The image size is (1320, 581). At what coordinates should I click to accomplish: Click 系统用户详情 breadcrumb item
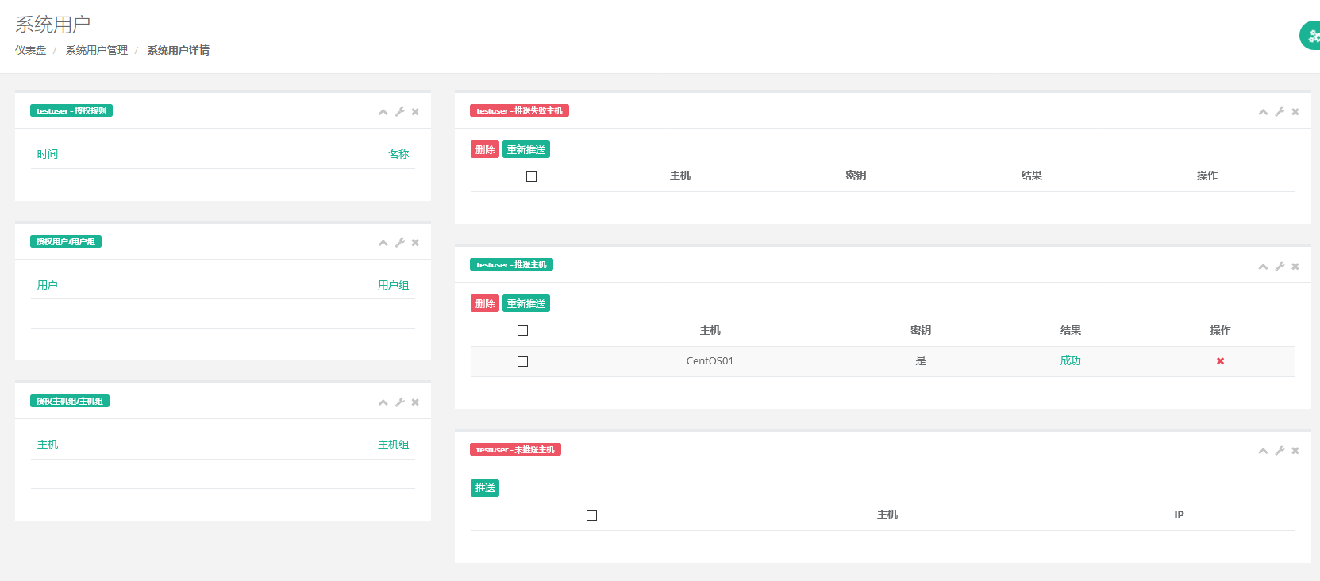[179, 50]
